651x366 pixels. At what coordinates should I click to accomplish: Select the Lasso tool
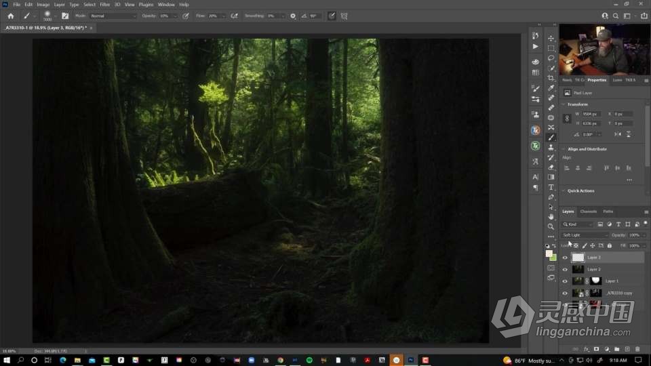tap(551, 58)
